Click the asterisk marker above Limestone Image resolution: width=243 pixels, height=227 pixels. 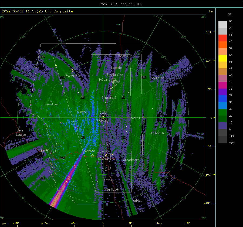click(x=51, y=102)
